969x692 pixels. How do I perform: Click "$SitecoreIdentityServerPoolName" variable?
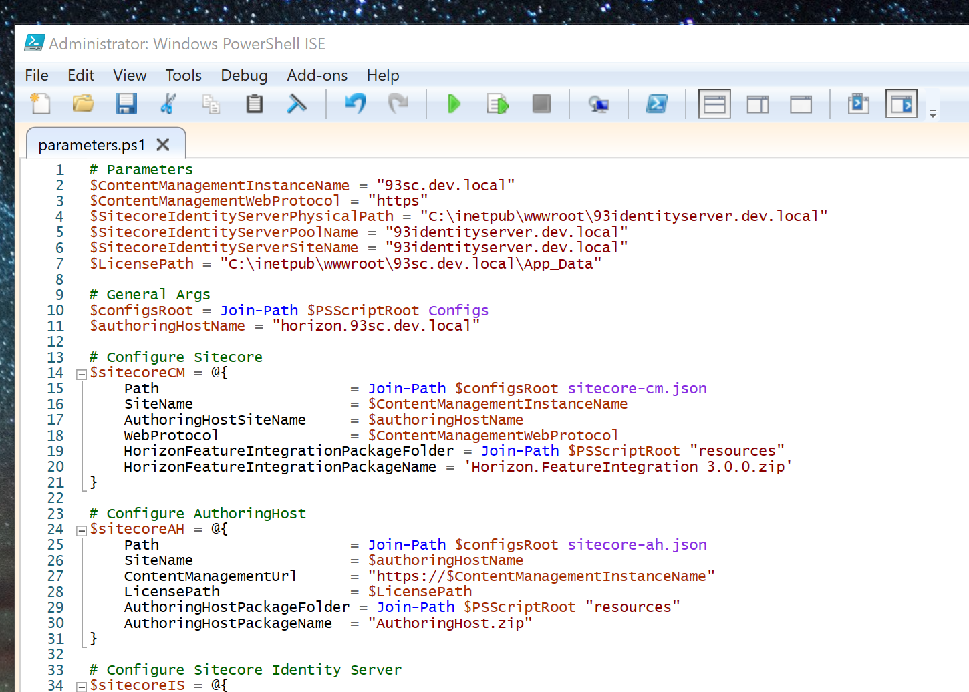pos(225,232)
